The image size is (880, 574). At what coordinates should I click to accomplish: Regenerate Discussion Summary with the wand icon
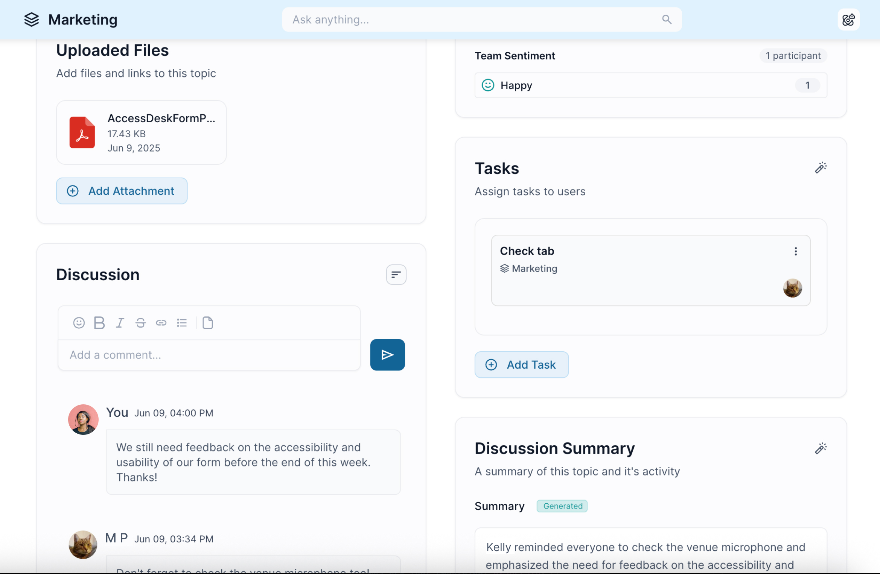821,448
